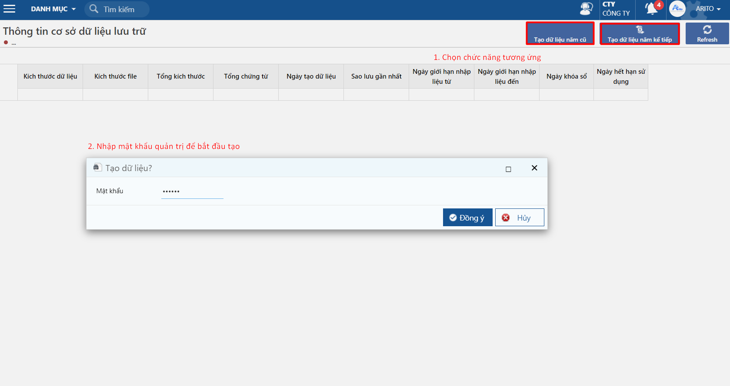Click the search magnifier icon

[93, 9]
